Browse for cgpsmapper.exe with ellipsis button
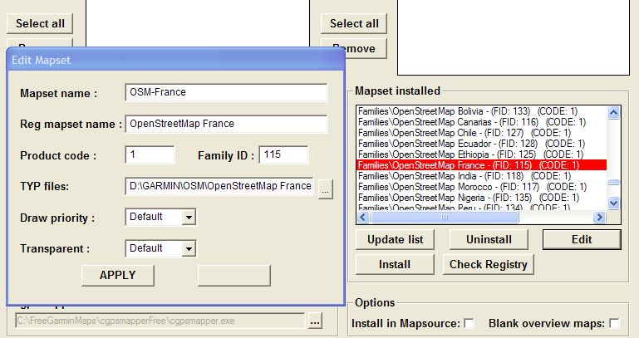639x338 pixels. click(x=315, y=321)
